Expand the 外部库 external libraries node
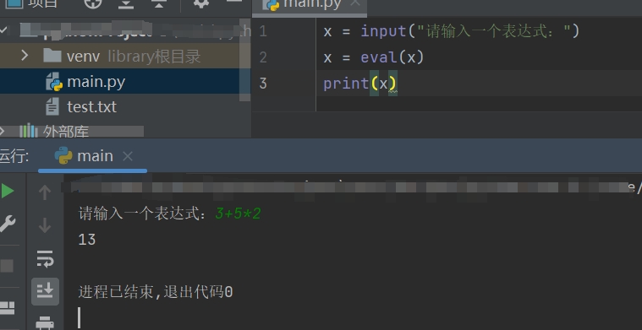 click(x=3, y=132)
